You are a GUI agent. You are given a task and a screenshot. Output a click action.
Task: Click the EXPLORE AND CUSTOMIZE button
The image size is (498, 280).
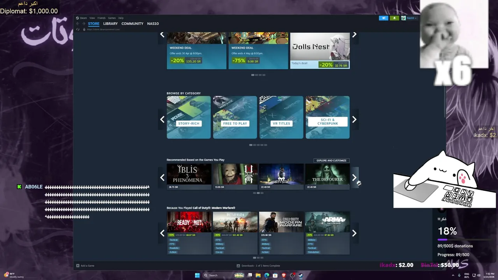331,160
